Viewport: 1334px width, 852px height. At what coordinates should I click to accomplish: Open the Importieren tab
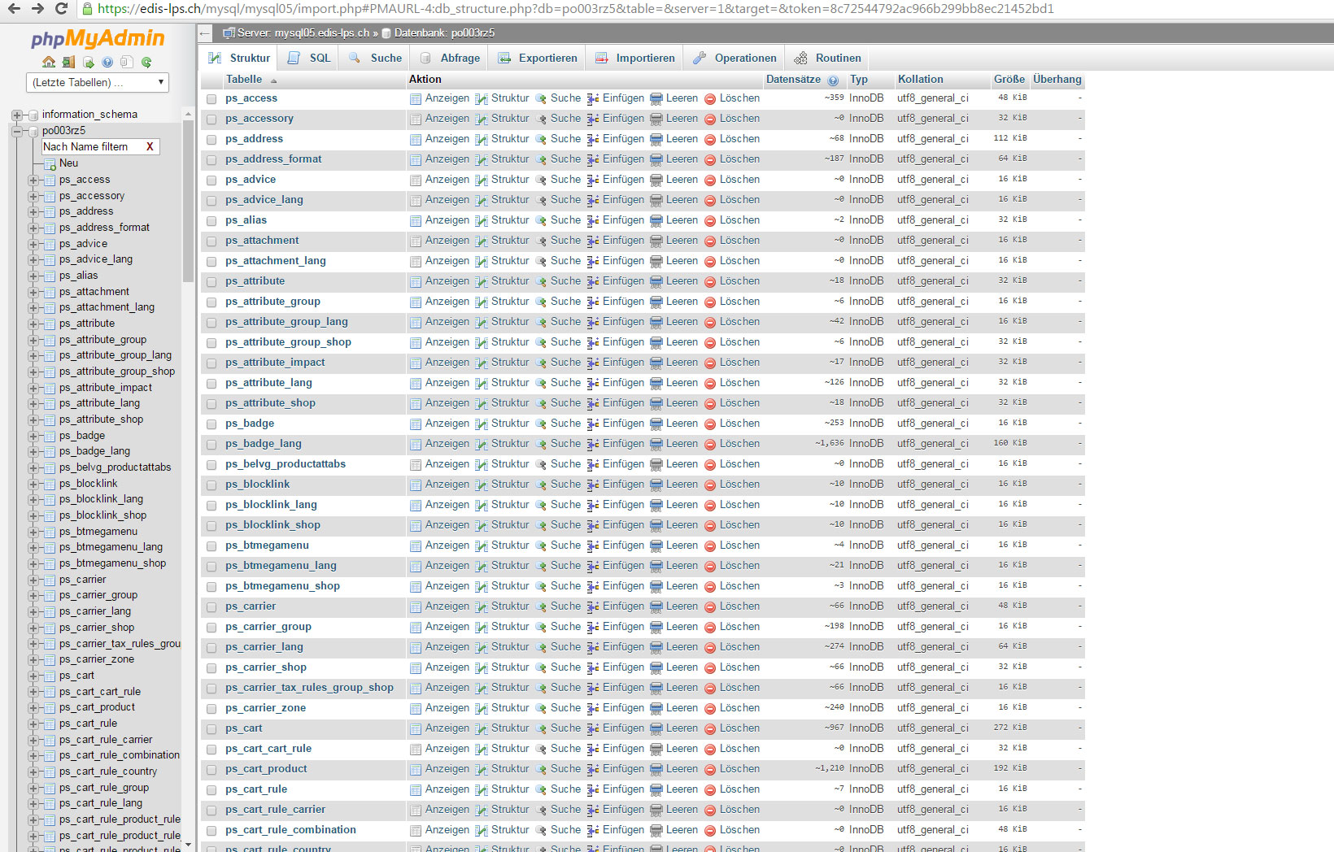[x=634, y=58]
